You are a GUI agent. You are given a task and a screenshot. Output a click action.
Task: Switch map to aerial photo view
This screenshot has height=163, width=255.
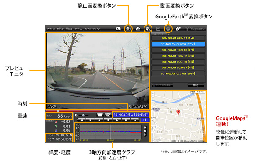point(201,92)
